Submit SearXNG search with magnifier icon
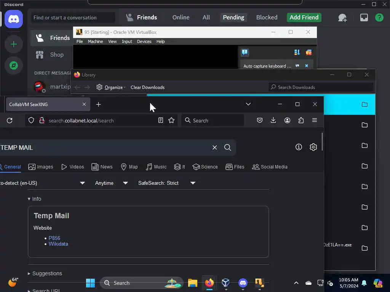 pyautogui.click(x=228, y=148)
